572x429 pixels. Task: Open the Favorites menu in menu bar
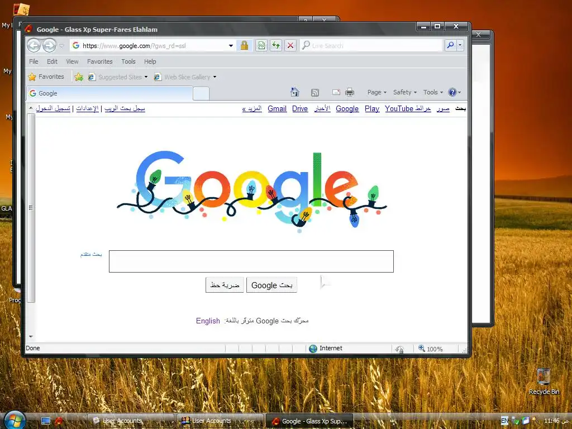point(100,61)
